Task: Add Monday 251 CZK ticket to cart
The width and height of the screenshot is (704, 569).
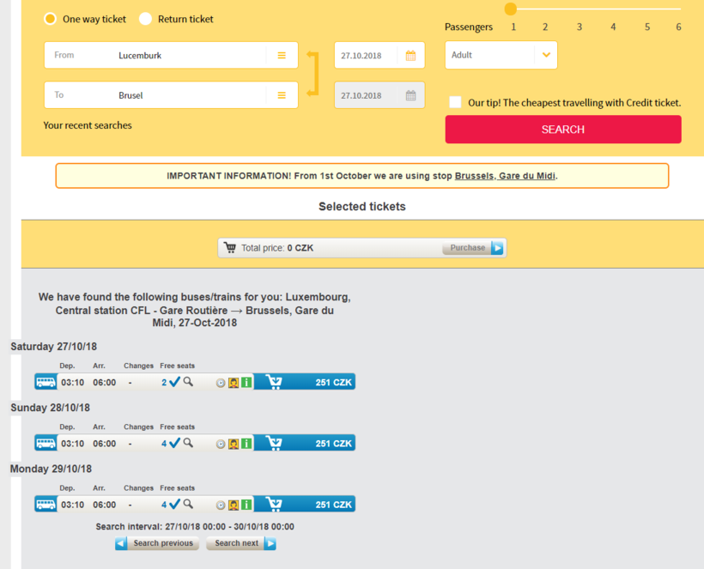Action: [x=274, y=504]
